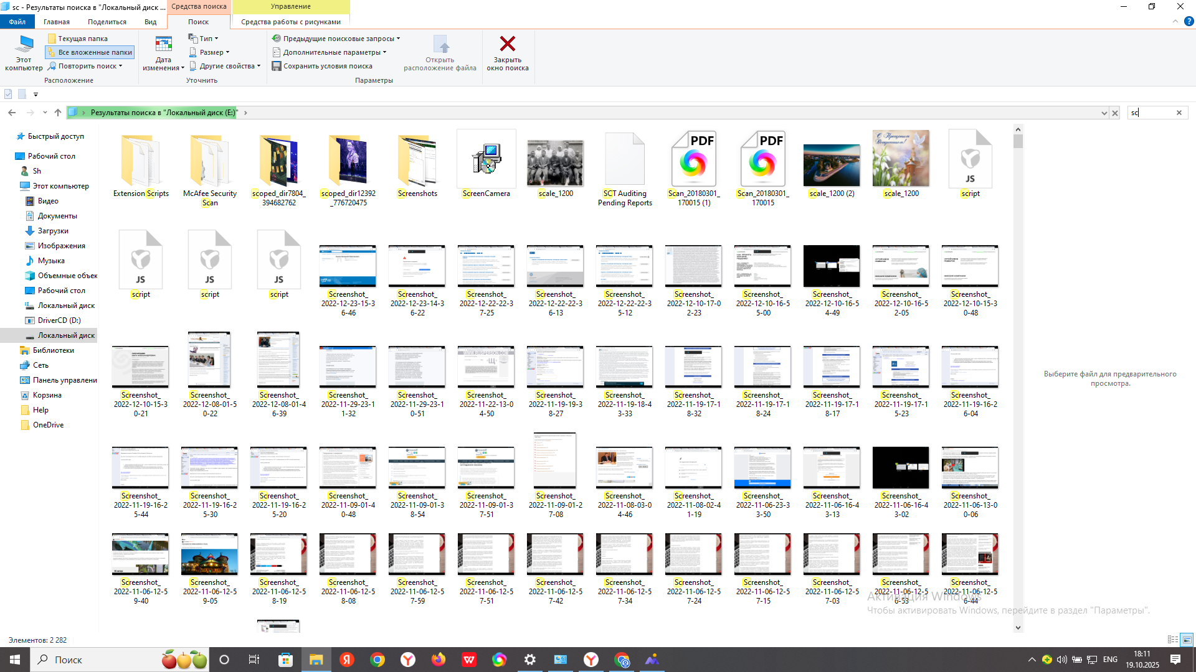The width and height of the screenshot is (1196, 672).
Task: Switch to Picture Tools tab
Action: (x=290, y=22)
